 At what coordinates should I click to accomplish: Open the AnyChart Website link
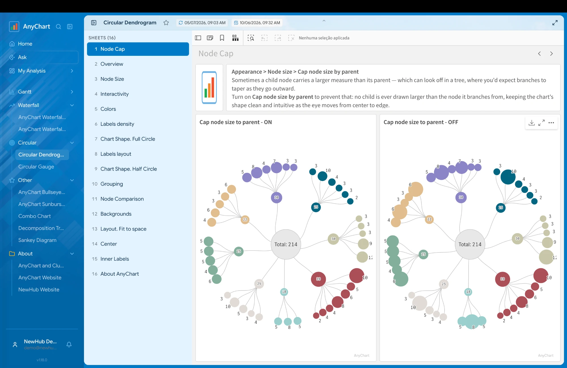(x=40, y=278)
